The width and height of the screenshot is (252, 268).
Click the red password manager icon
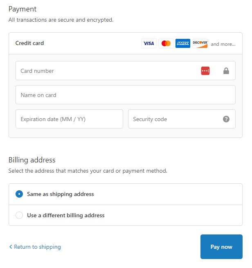tap(205, 71)
